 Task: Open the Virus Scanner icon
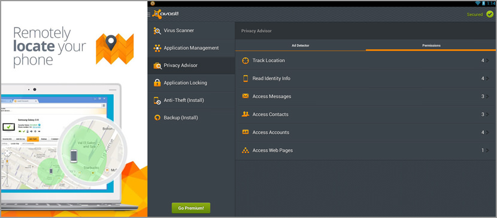coord(157,30)
